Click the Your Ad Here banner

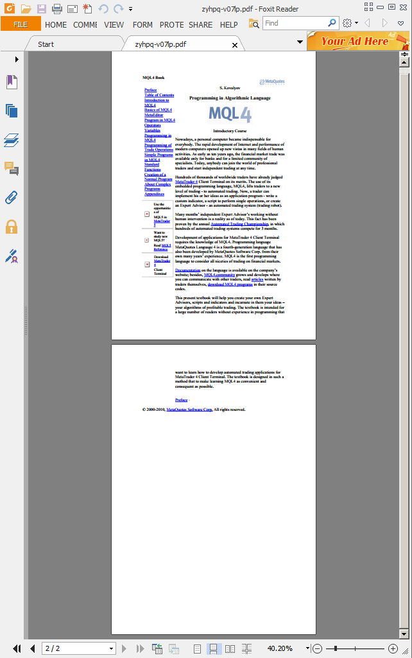(x=358, y=40)
